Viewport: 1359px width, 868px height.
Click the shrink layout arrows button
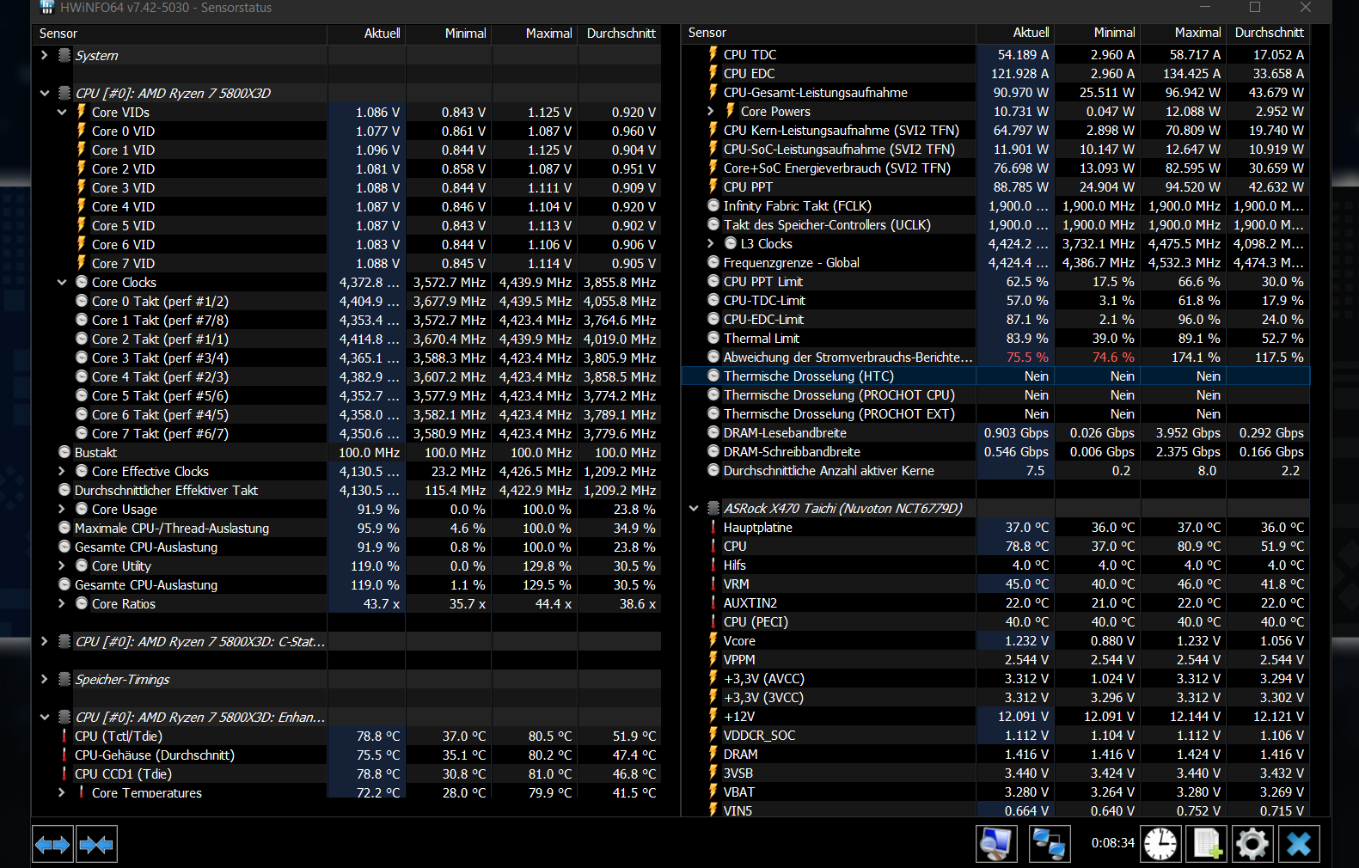point(96,844)
